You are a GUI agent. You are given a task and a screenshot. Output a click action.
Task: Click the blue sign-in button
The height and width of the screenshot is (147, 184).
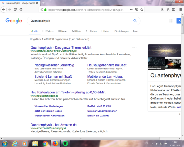pyautogui.click(x=179, y=21)
